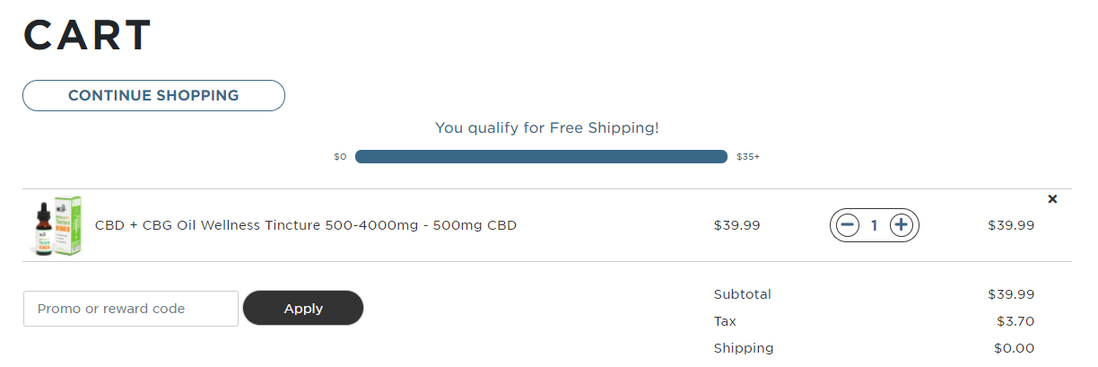Click the Subtotal label
The height and width of the screenshot is (367, 1098).
click(x=742, y=294)
